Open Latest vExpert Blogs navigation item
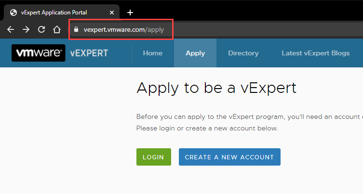Screen dimensions: 363x194 point(316,53)
